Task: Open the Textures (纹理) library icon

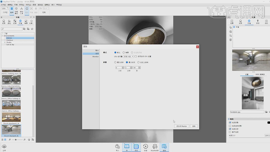Action: 15,21
